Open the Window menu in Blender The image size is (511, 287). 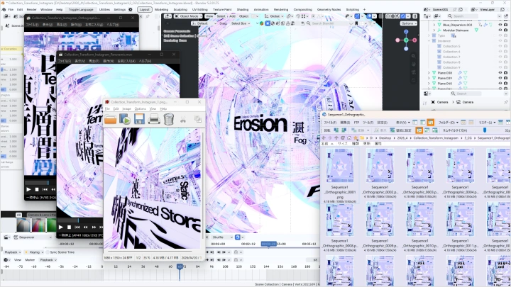[46, 9]
